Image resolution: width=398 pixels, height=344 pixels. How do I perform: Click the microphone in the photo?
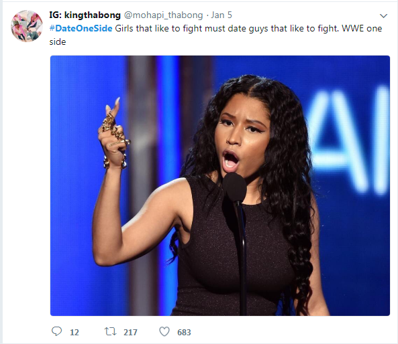[235, 188]
